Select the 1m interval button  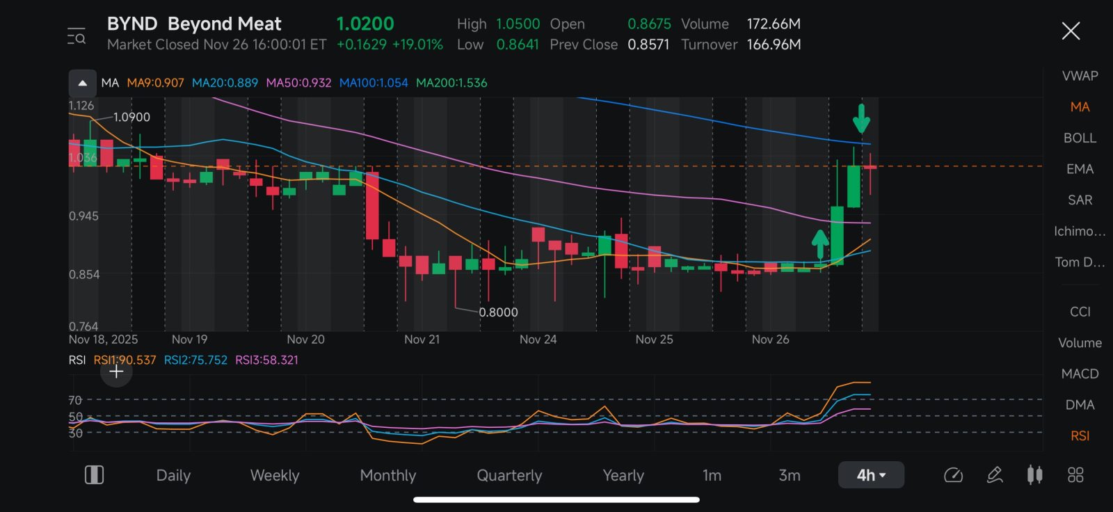[712, 475]
